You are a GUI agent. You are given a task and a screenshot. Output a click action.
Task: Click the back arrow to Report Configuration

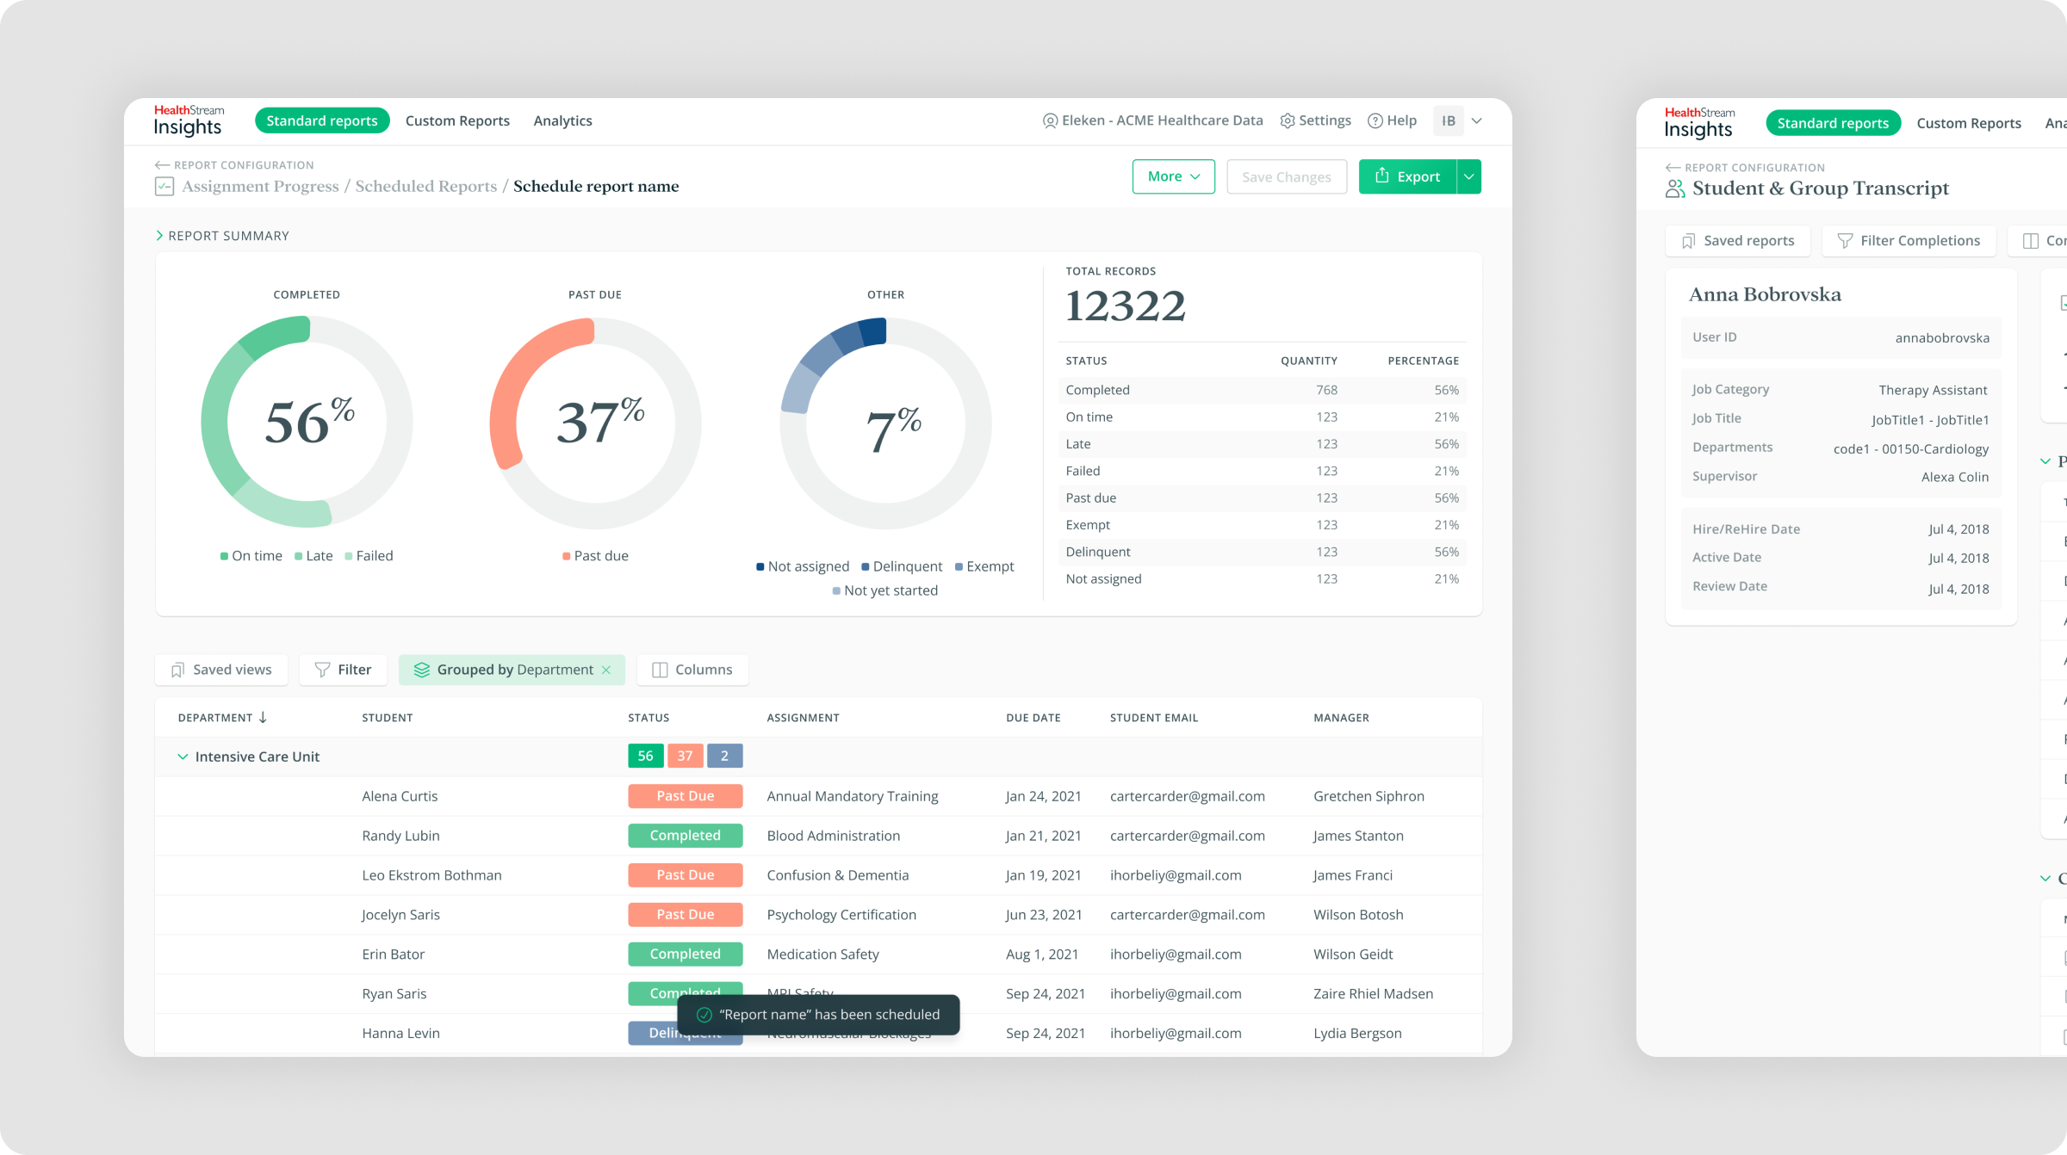click(x=160, y=164)
